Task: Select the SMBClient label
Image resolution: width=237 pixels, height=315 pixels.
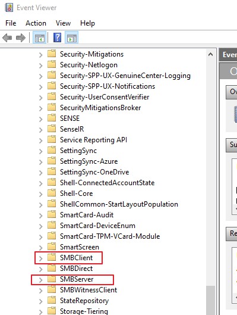Action: 77,258
